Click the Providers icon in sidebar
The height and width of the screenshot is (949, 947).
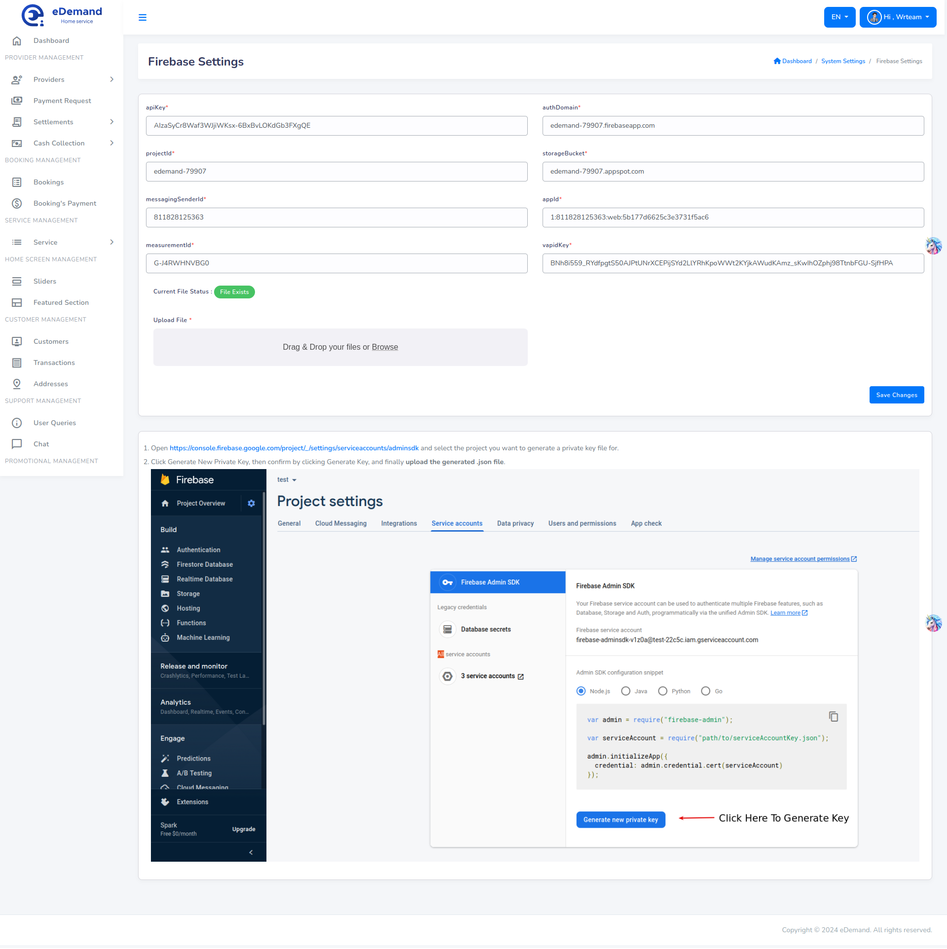tap(17, 80)
